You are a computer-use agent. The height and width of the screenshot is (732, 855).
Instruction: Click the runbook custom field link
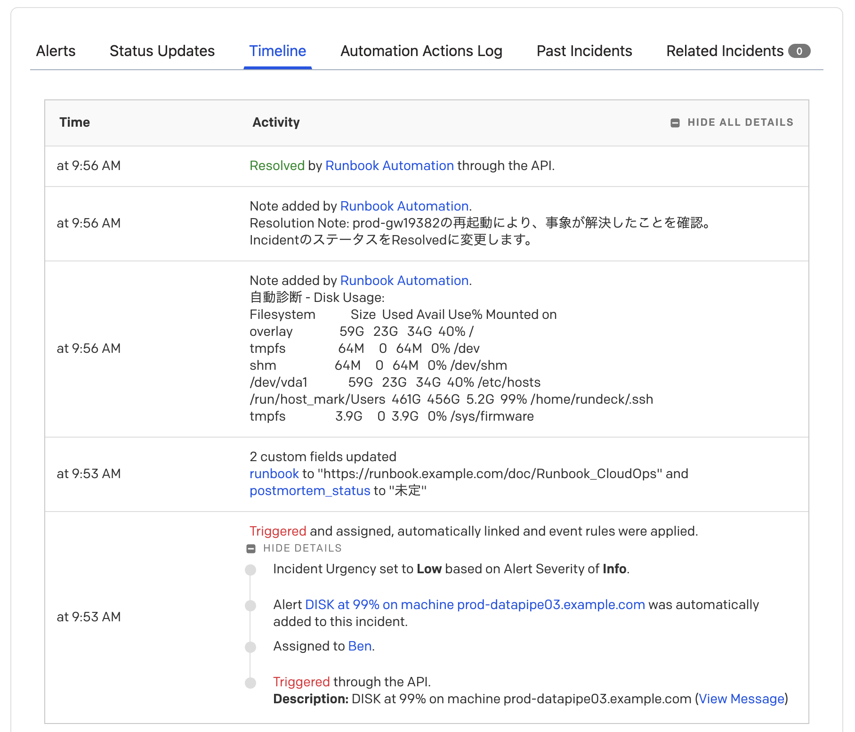tap(274, 474)
